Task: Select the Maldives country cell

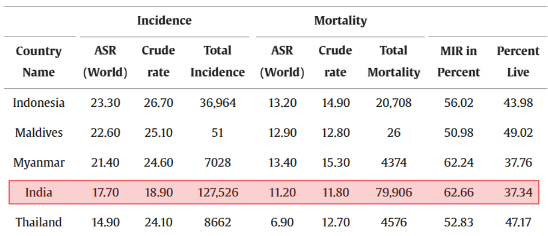Action: click(39, 132)
